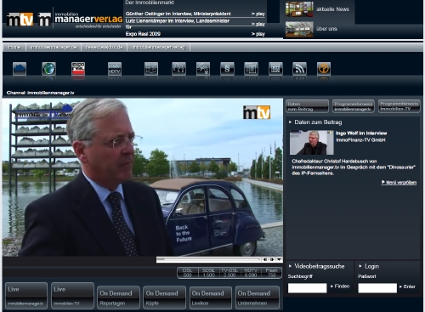This screenshot has width=425, height=312.
Task: Click the previous frame button in player
Action: [265, 259]
